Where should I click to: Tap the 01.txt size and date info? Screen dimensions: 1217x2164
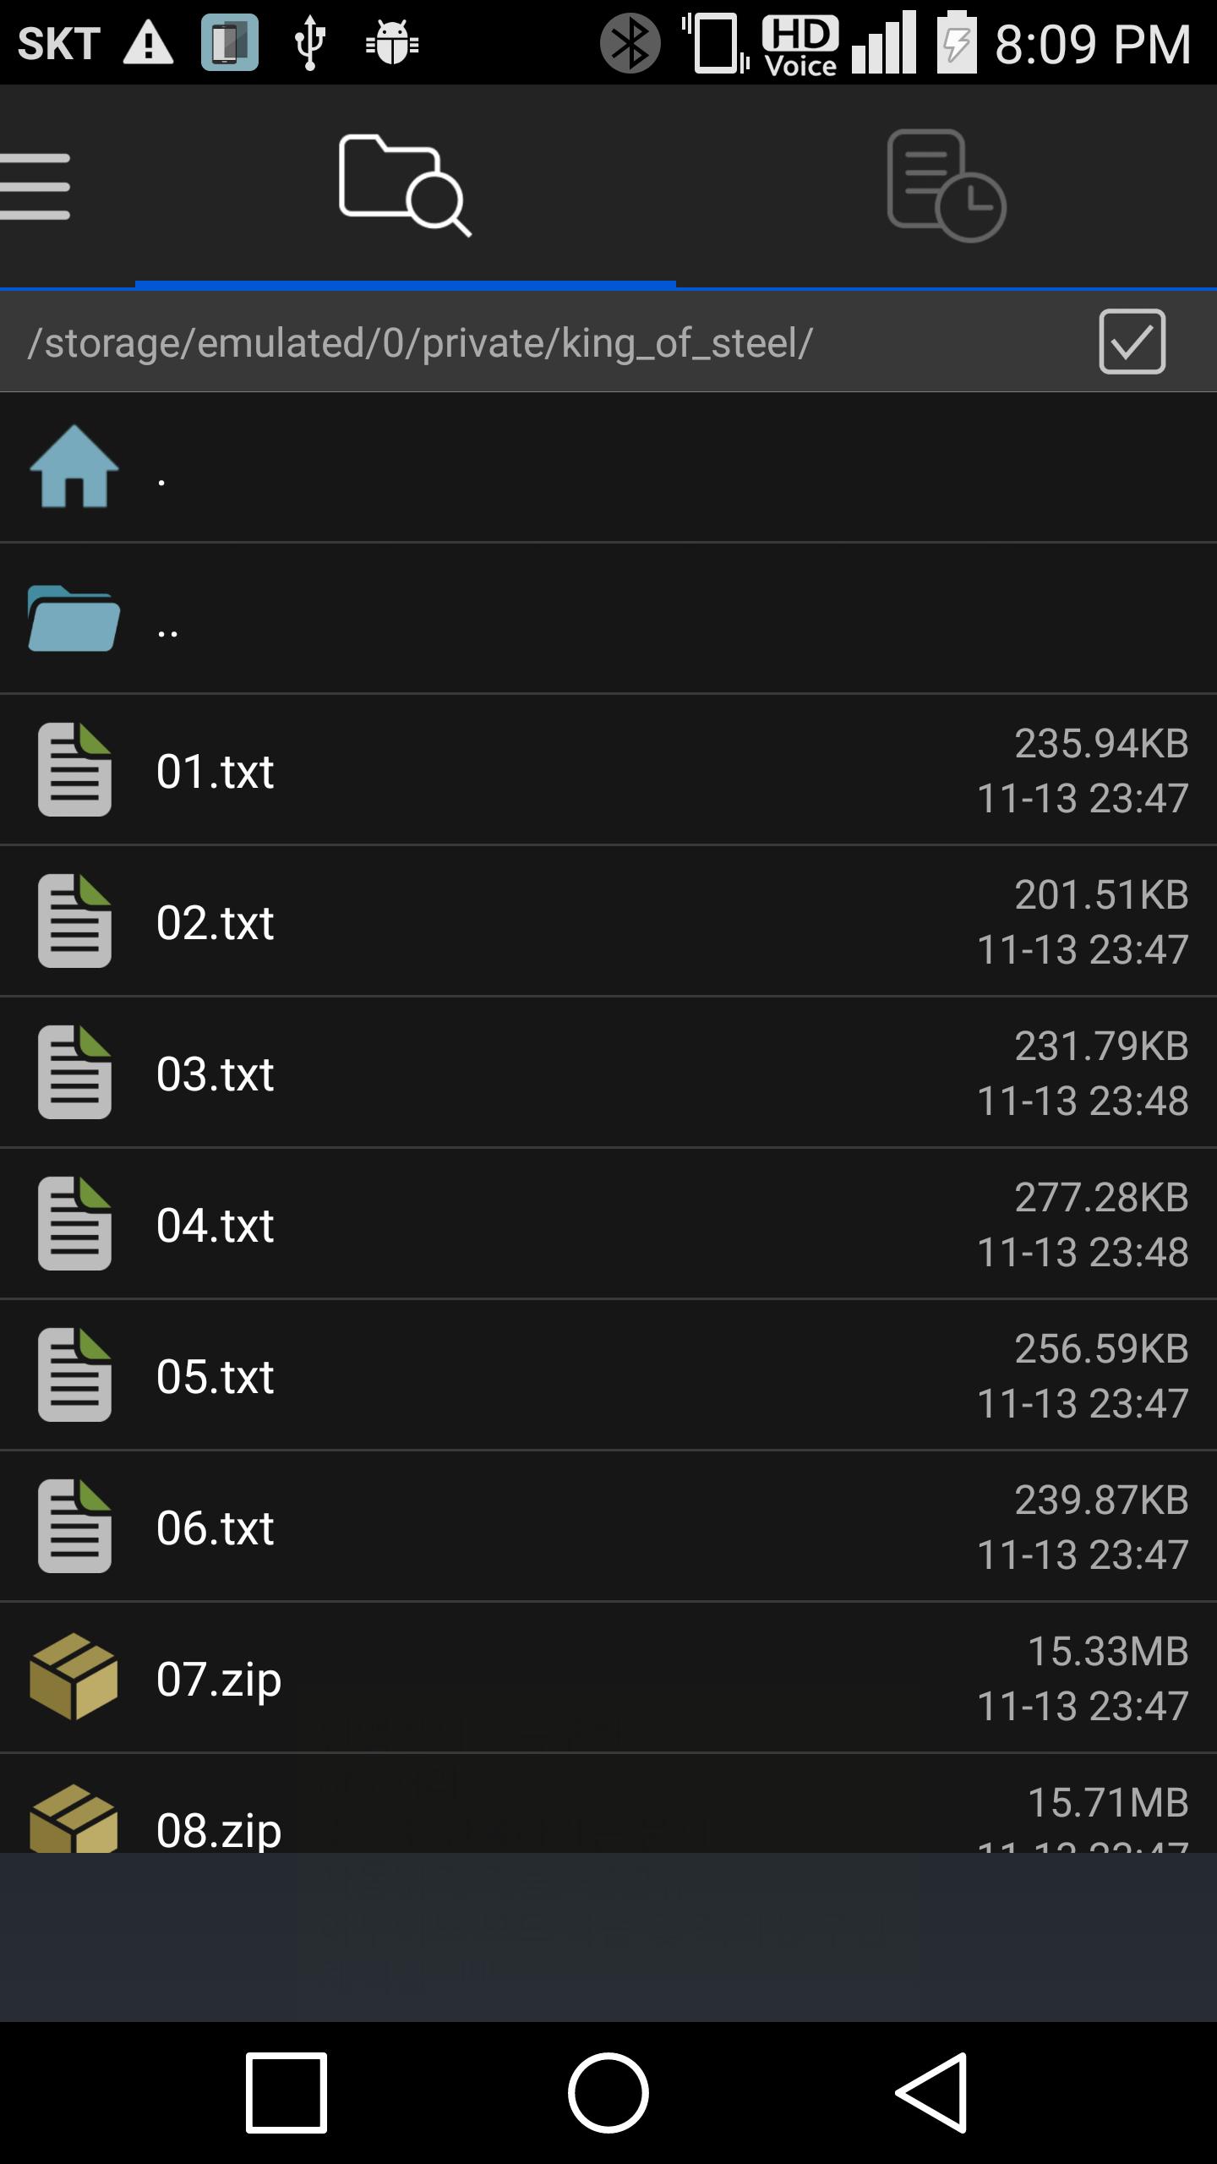(x=1083, y=771)
